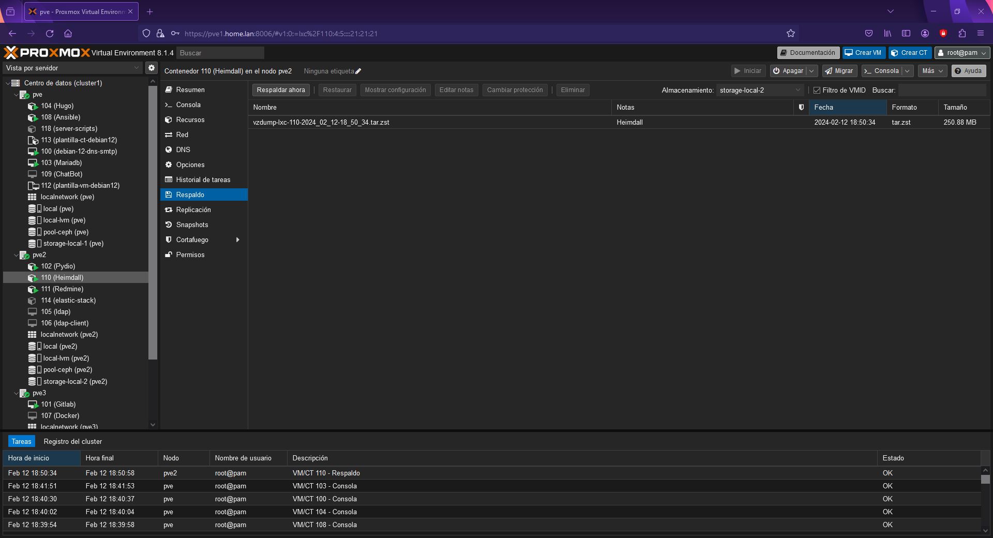Click the Firefox home icon
The image size is (993, 538).
tap(68, 34)
